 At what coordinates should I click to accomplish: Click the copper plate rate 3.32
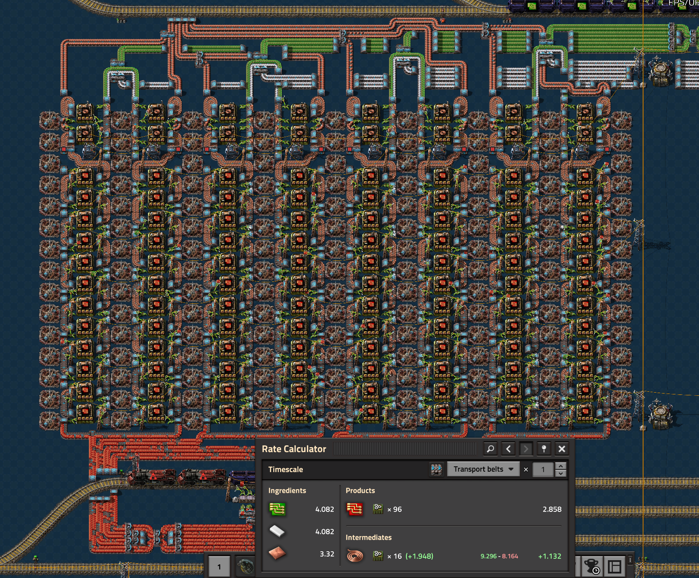[x=327, y=554]
